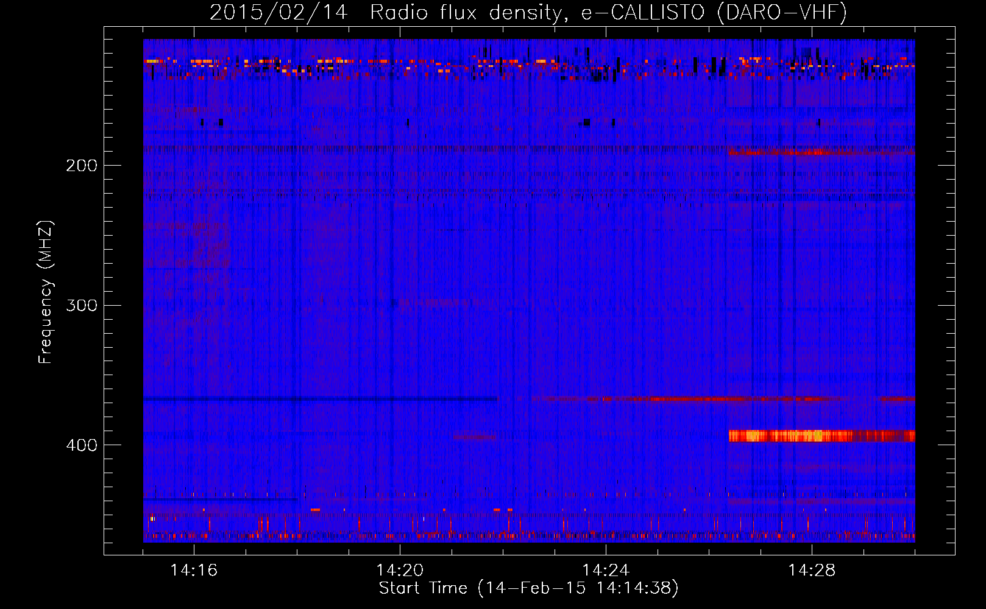This screenshot has width=986, height=609.
Task: Click the "14:20" time tick label
Action: point(400,570)
